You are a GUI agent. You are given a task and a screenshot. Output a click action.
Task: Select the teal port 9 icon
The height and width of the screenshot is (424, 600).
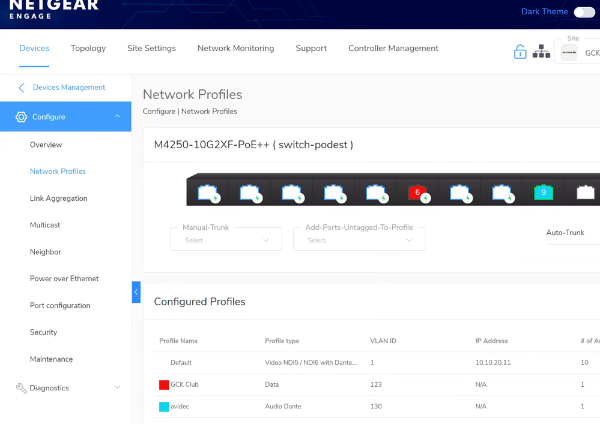(544, 193)
